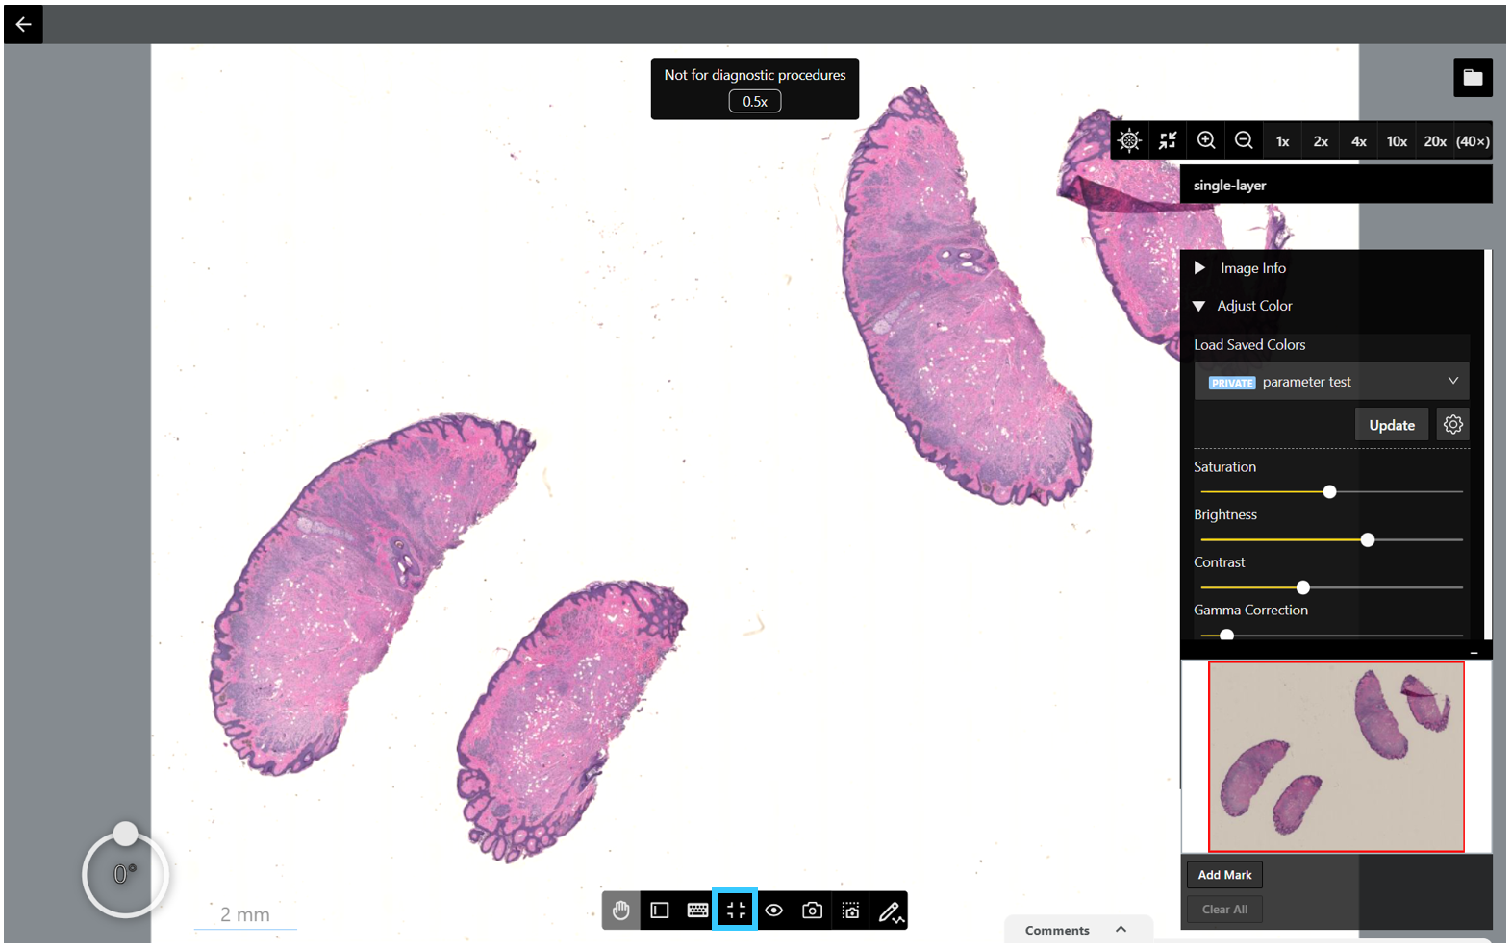Zoom out with the magnifier minus
This screenshot has width=1512, height=948.
pos(1244,140)
